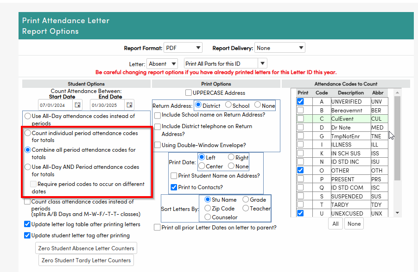
Task: Check Print for code C CulEvent
Action: coord(300,118)
